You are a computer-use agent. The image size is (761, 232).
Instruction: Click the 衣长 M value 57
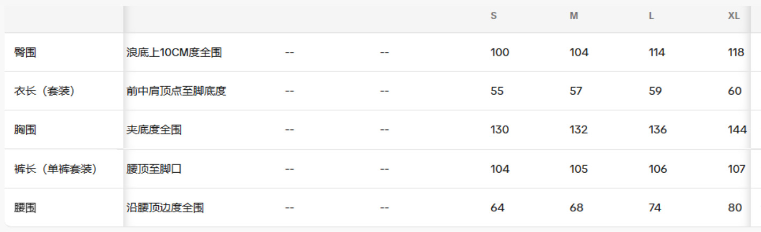[x=576, y=91]
